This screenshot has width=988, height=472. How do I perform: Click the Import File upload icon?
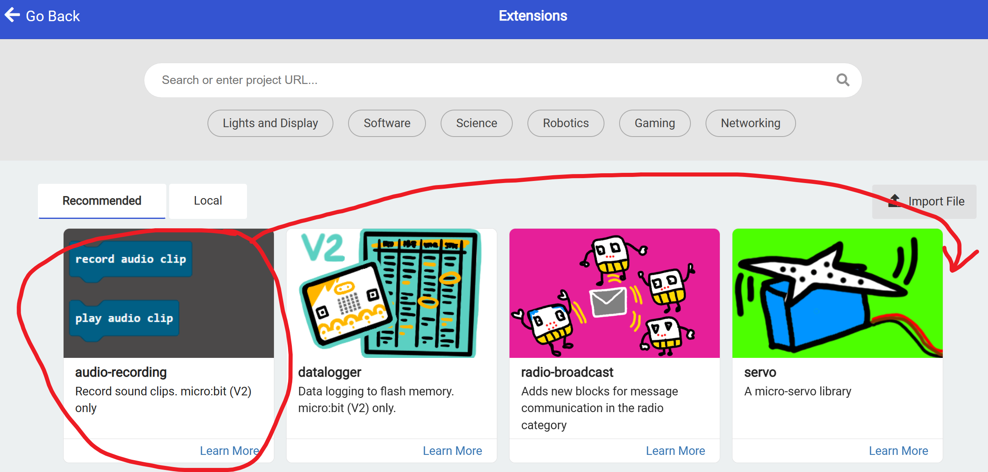[896, 201]
